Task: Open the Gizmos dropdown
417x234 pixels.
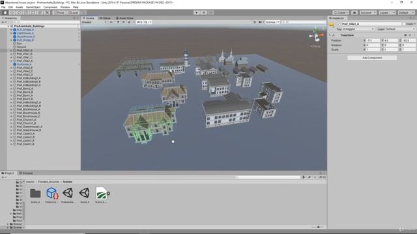Action: [272, 22]
